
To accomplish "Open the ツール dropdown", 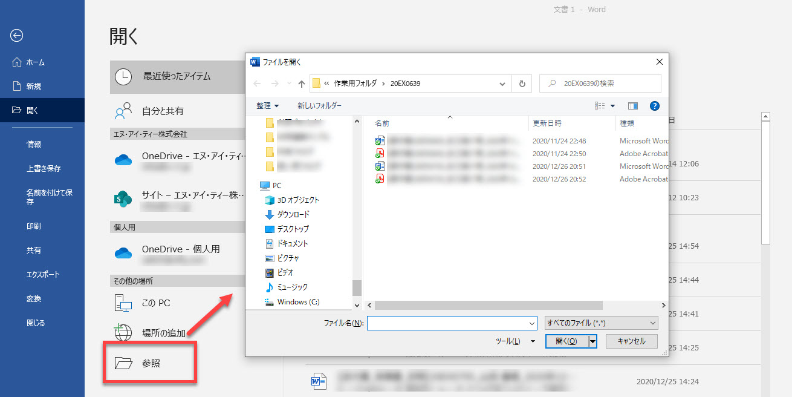I will coord(515,341).
